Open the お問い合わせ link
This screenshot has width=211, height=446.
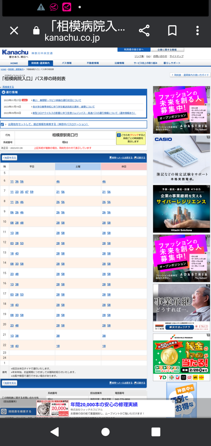(160, 56)
